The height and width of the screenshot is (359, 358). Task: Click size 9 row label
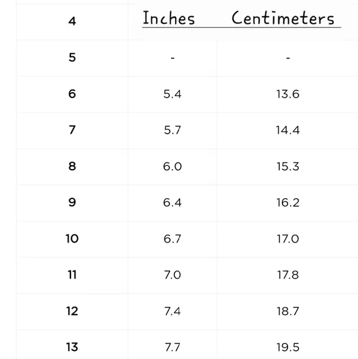[x=72, y=202]
